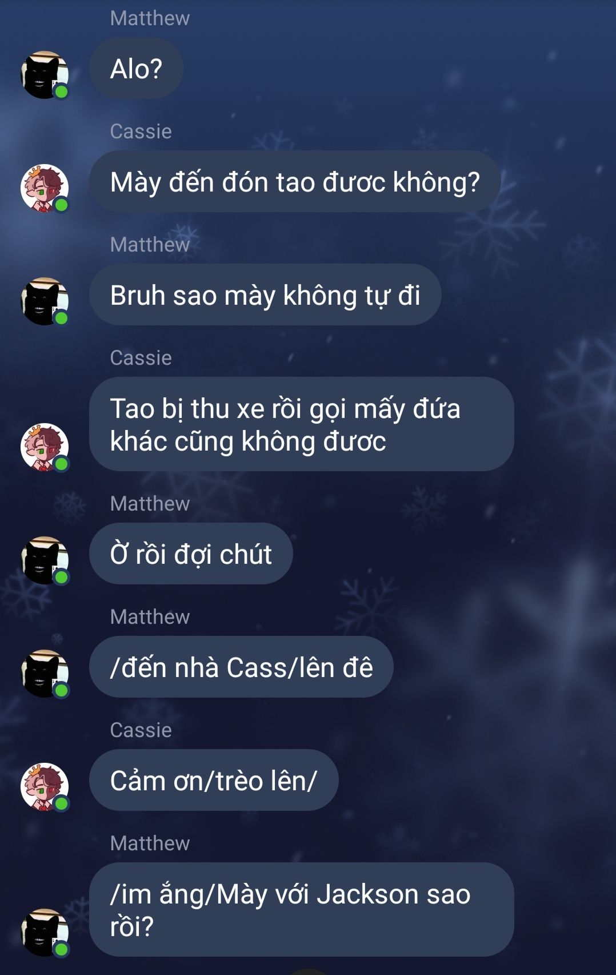Tap Matthew's avatar beside the 'Alo?' message
Image resolution: width=616 pixels, height=975 pixels.
point(45,75)
